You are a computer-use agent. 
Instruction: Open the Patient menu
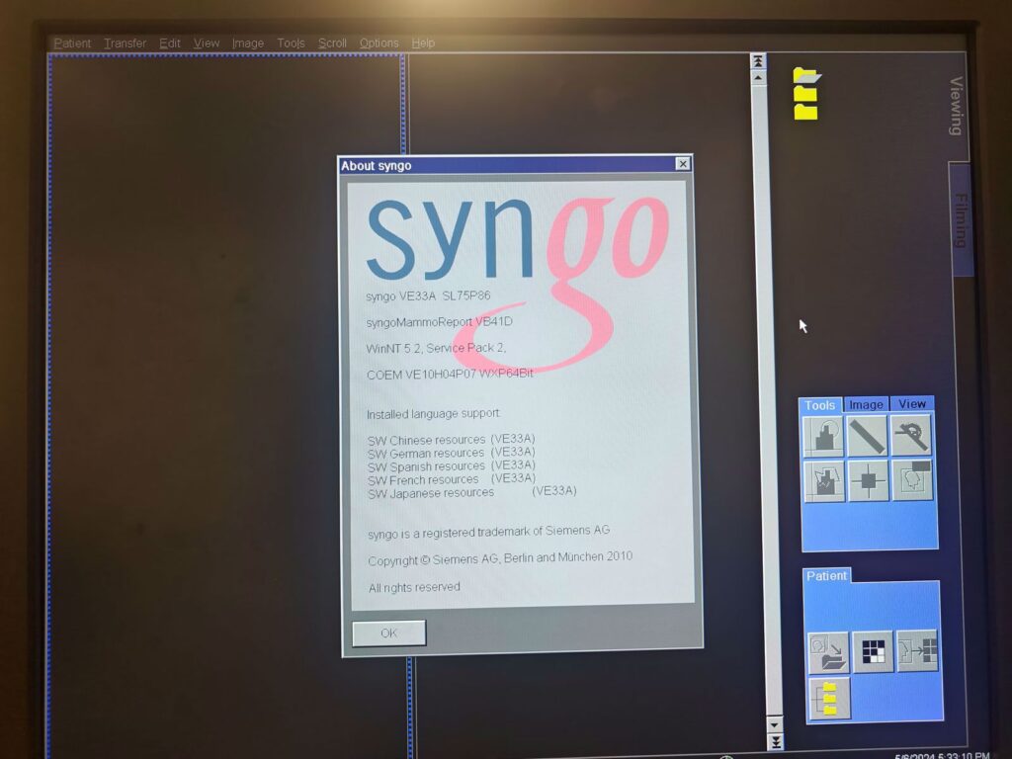click(72, 43)
